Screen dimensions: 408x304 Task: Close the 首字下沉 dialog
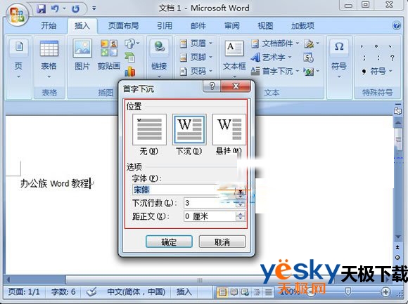tap(236, 86)
